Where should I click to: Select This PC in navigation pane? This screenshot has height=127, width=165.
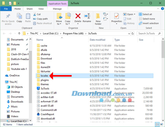tap(11, 82)
